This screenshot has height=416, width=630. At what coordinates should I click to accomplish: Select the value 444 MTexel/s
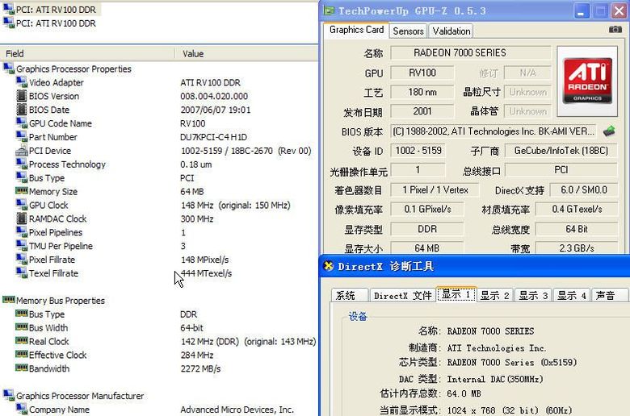(x=206, y=273)
